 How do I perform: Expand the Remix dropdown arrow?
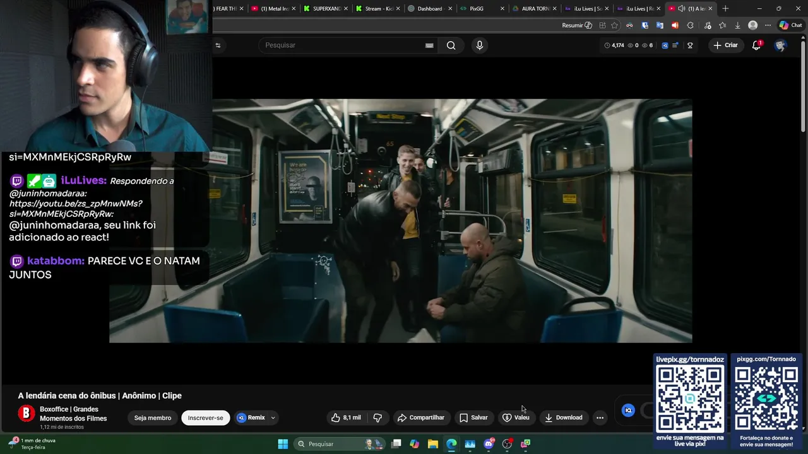click(273, 417)
